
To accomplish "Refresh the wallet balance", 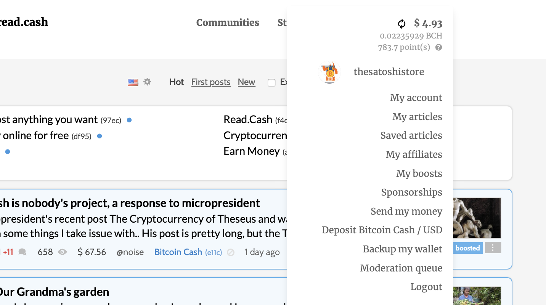I will click(x=401, y=24).
